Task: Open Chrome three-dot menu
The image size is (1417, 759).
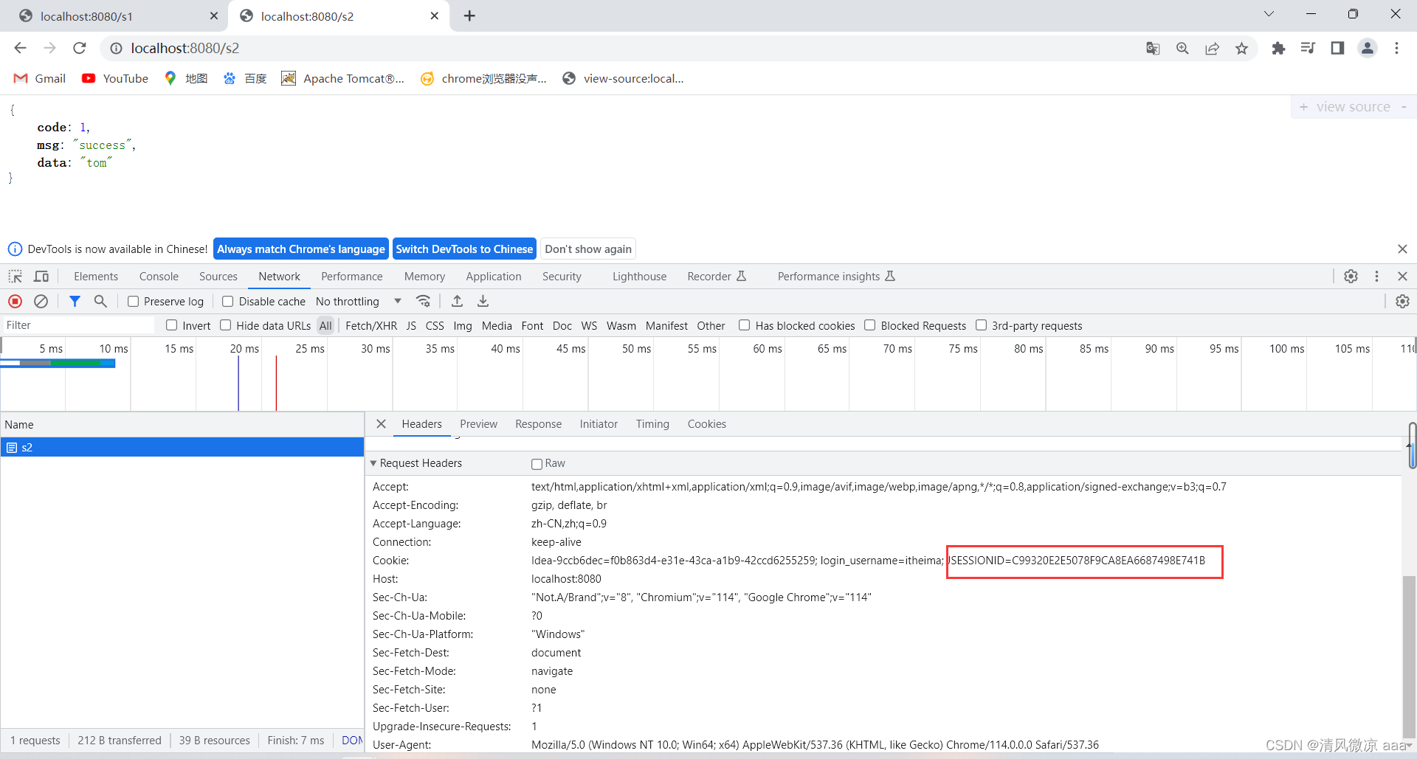Action: (x=1396, y=48)
